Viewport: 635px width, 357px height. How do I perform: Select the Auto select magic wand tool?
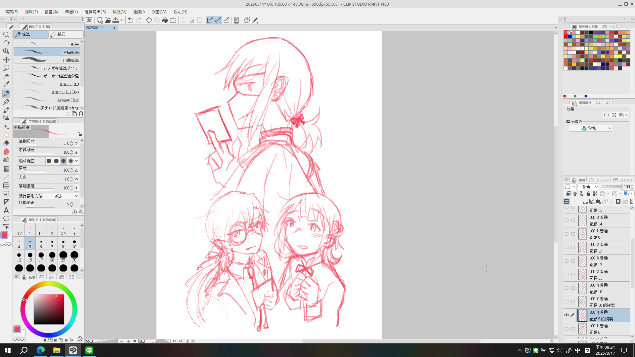(x=6, y=76)
